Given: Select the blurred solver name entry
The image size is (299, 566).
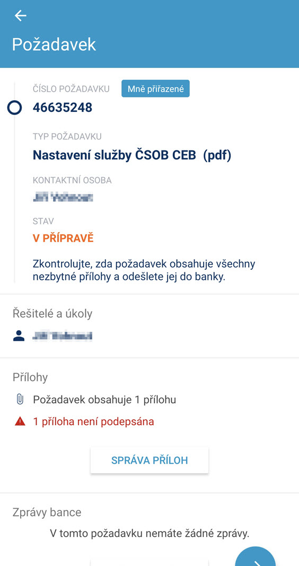Looking at the screenshot, I should tap(62, 336).
